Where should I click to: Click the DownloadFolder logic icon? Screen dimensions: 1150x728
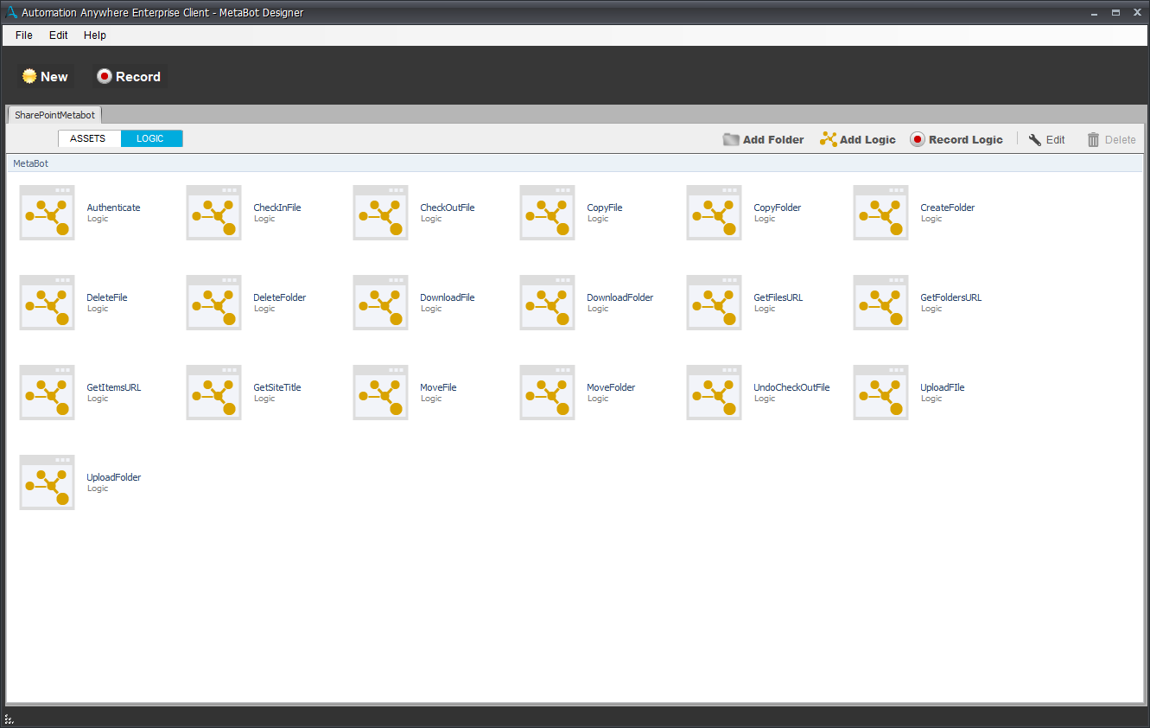(x=547, y=303)
